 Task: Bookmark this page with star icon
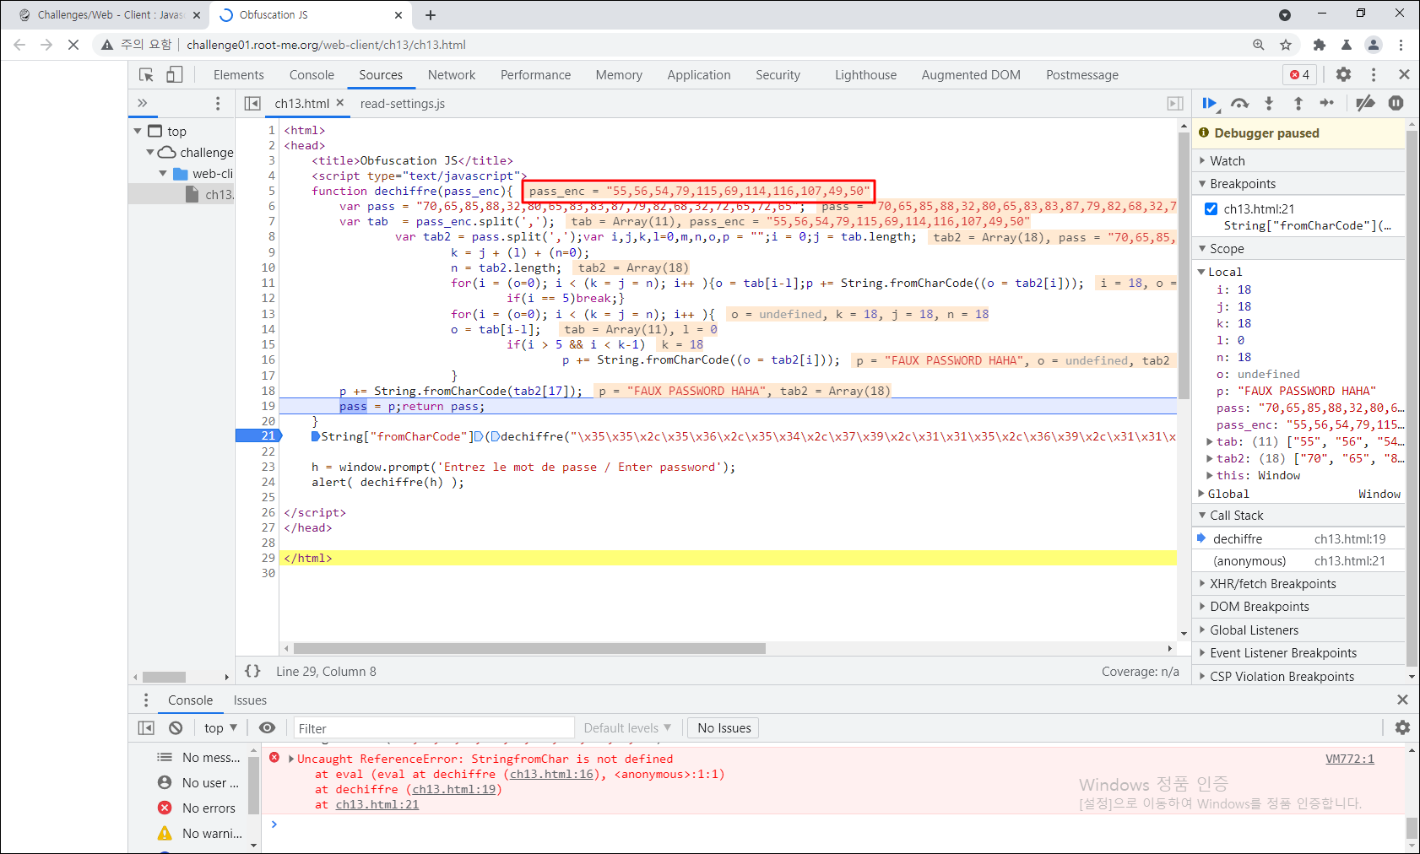tap(1286, 45)
